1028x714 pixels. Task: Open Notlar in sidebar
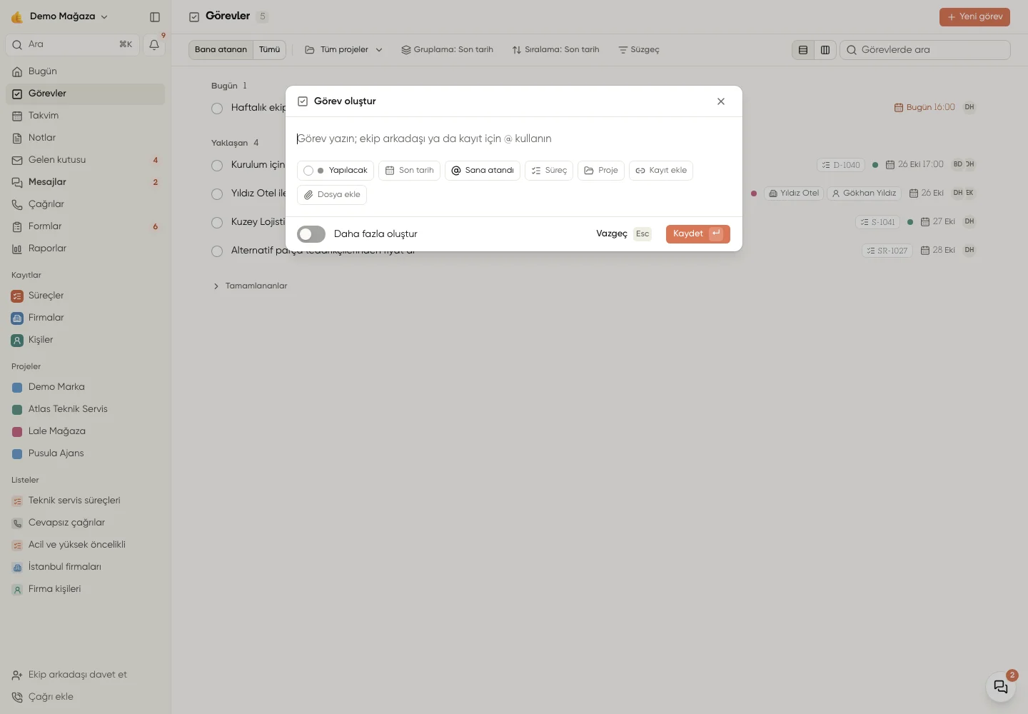(86, 138)
